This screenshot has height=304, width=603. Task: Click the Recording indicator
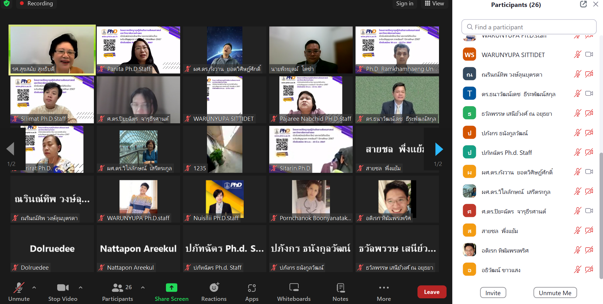coord(36,3)
